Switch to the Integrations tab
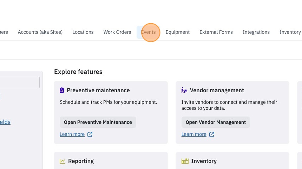 pyautogui.click(x=256, y=32)
